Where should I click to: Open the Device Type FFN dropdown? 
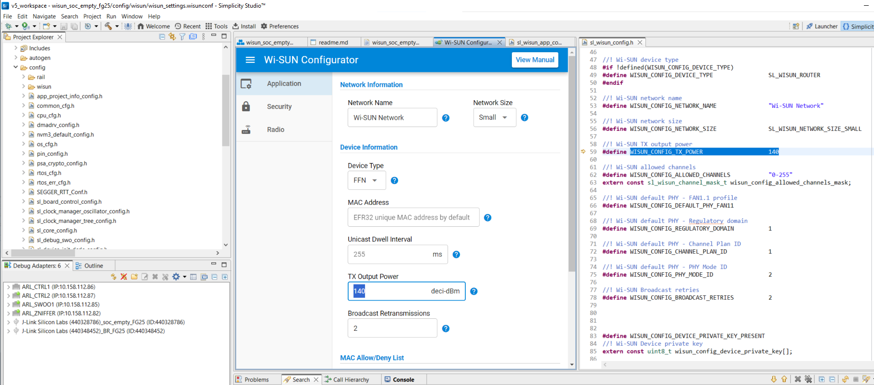pyautogui.click(x=366, y=180)
